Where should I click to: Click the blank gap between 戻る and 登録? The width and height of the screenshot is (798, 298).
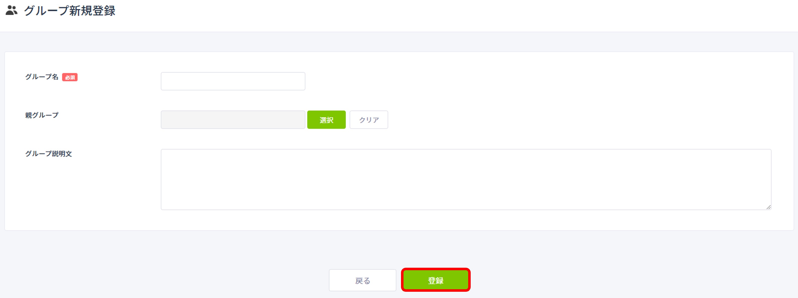(x=399, y=280)
